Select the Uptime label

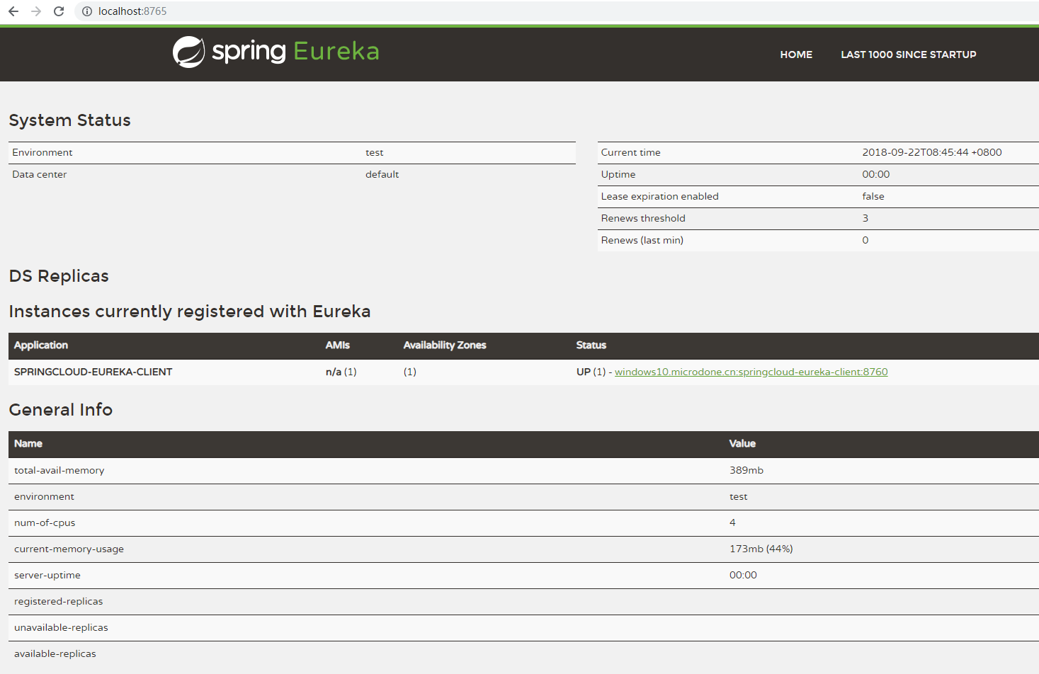click(618, 174)
